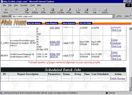This screenshot has height=95, width=132.
Task: Click the 'SATURDAY' cell in the batch job row
Action: coord(78,78)
